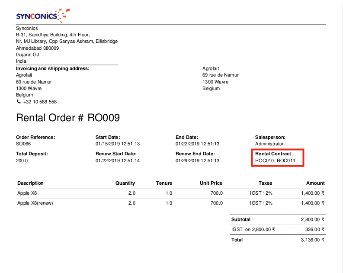
Task: Click the Synconics logo
Action: (42, 16)
